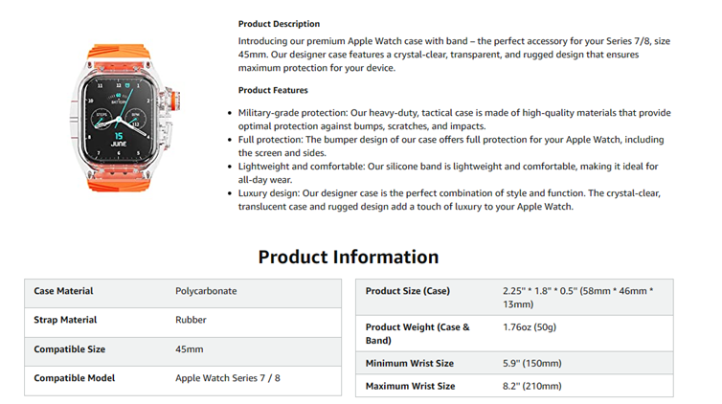
Task: Click the Product Features heading
Action: tap(273, 90)
